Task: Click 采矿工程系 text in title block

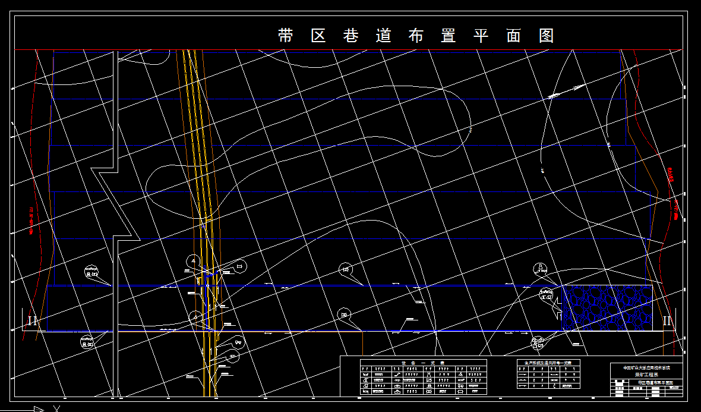Action: 646,375
